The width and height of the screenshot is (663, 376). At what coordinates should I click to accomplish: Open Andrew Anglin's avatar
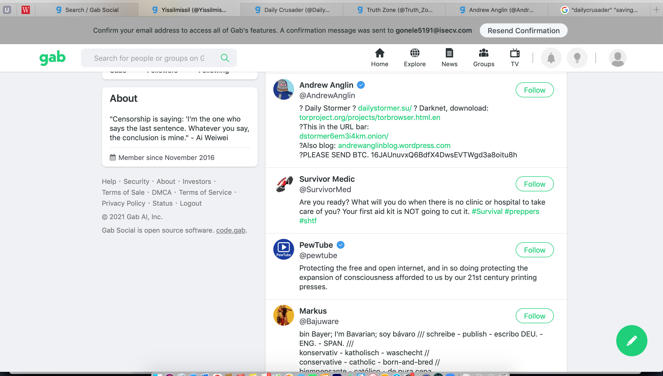coord(283,89)
